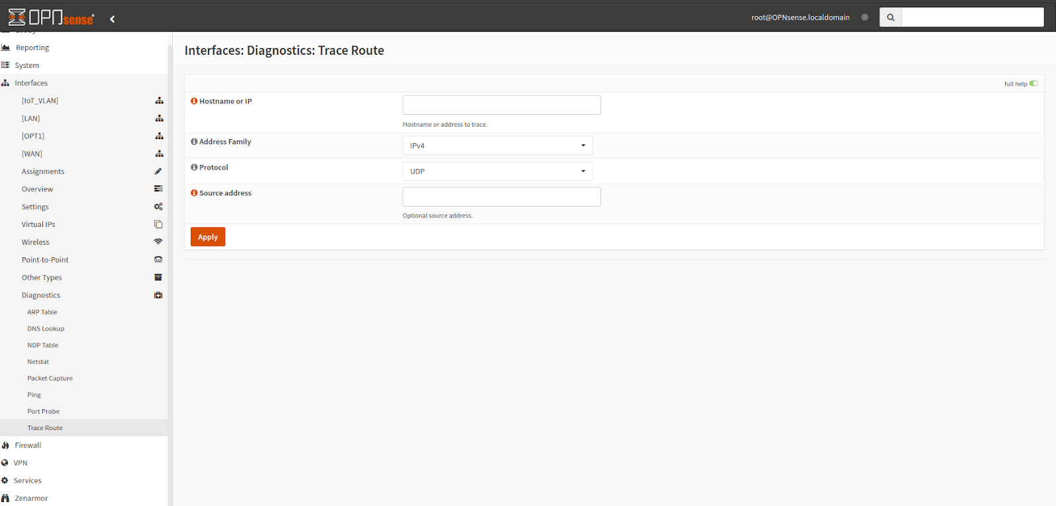Click the Other Types archive icon
This screenshot has width=1056, height=506.
point(158,277)
